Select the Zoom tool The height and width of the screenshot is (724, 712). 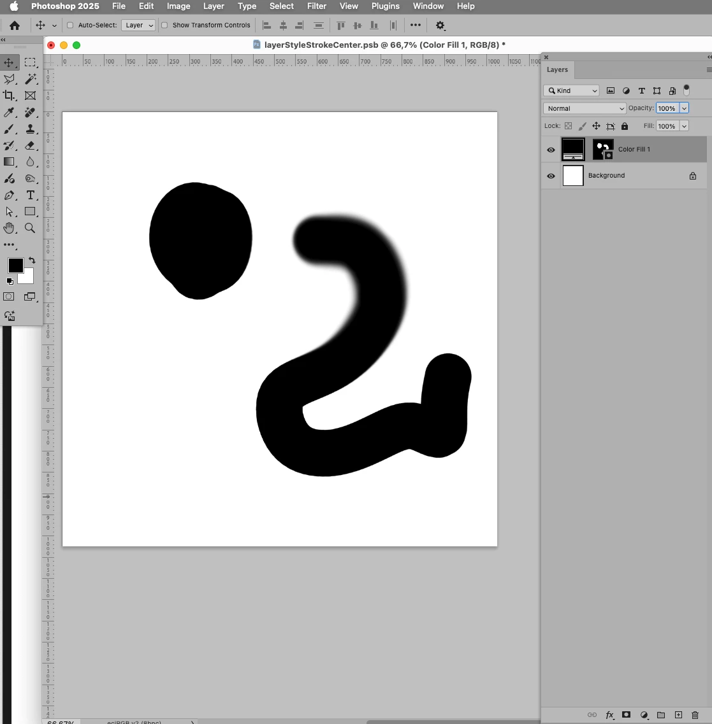[x=30, y=228]
